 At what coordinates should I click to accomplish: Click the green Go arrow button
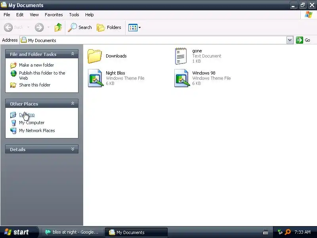(299, 40)
